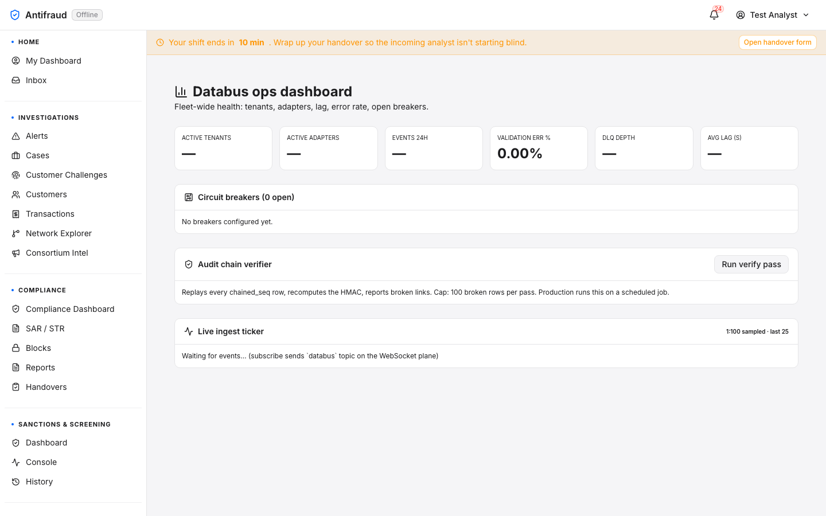Viewport: 826px width, 516px height.
Task: Click the Validation Err % card
Action: [x=539, y=148]
